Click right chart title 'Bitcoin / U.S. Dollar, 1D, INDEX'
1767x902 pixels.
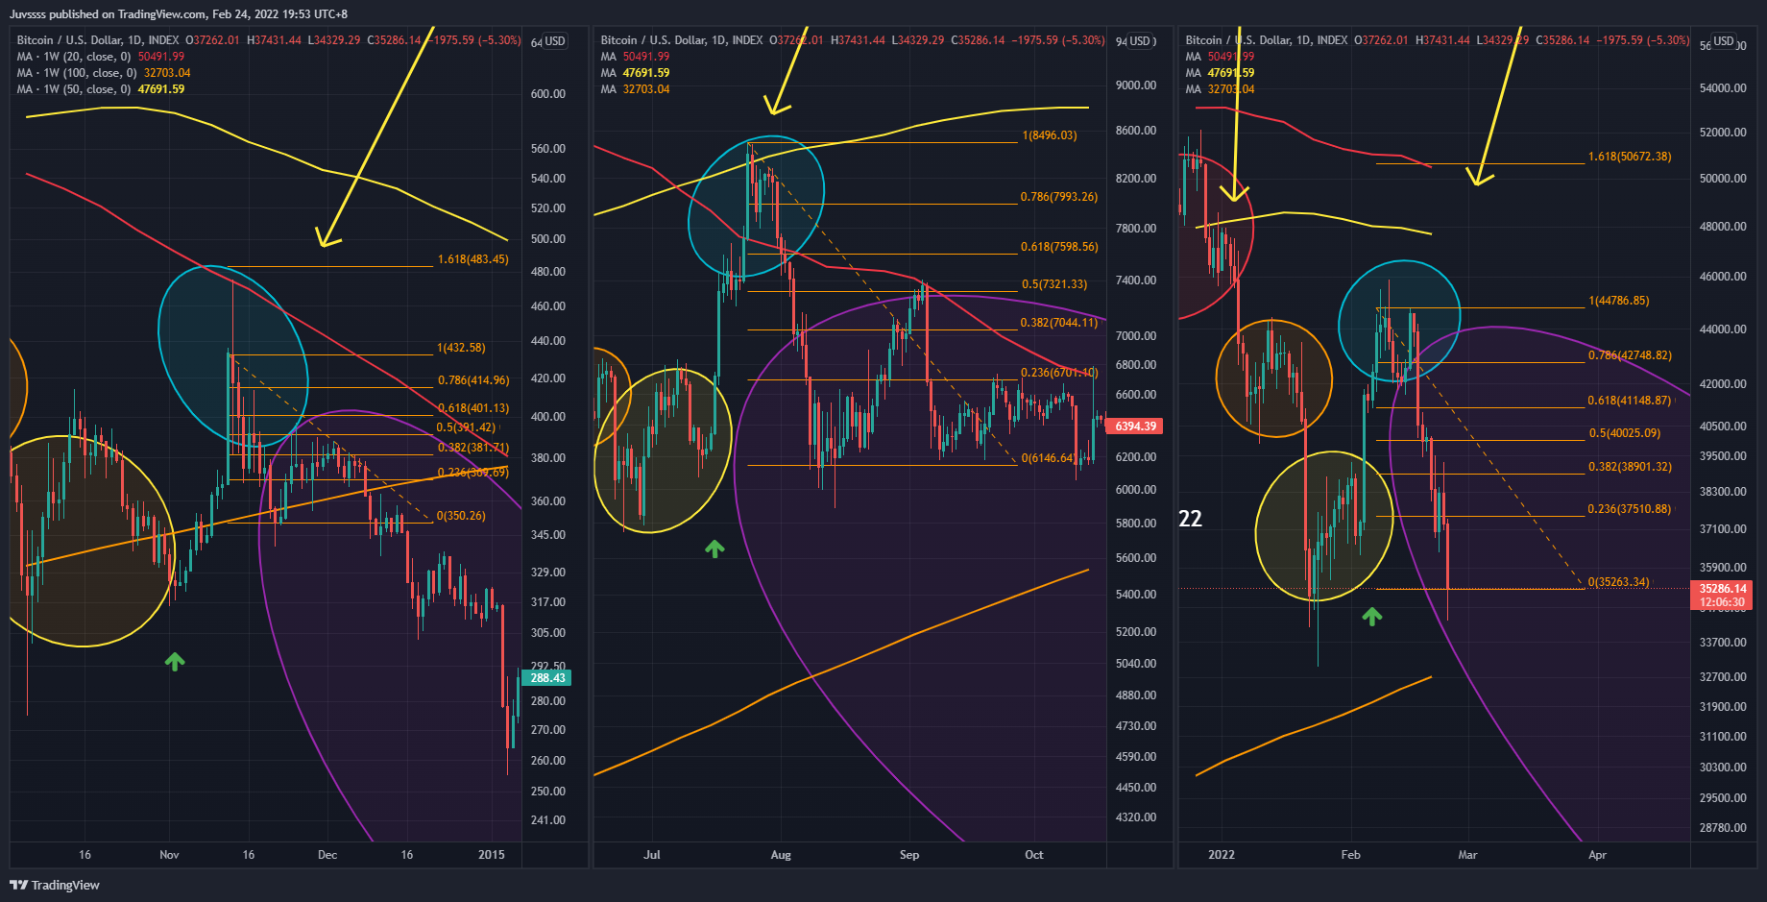[1267, 40]
